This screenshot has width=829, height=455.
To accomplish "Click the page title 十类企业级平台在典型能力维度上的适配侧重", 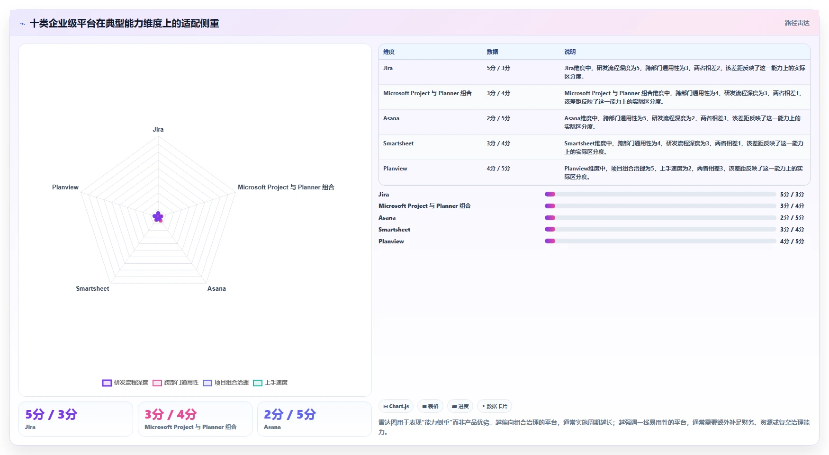I will (x=125, y=23).
